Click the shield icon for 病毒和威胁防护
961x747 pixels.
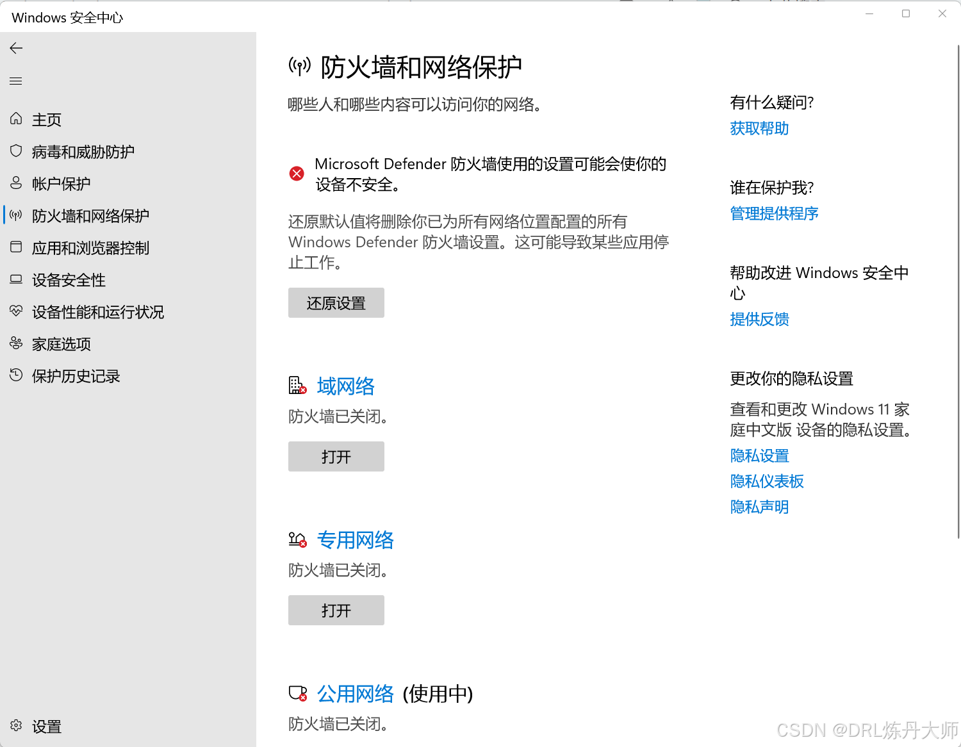coord(16,151)
